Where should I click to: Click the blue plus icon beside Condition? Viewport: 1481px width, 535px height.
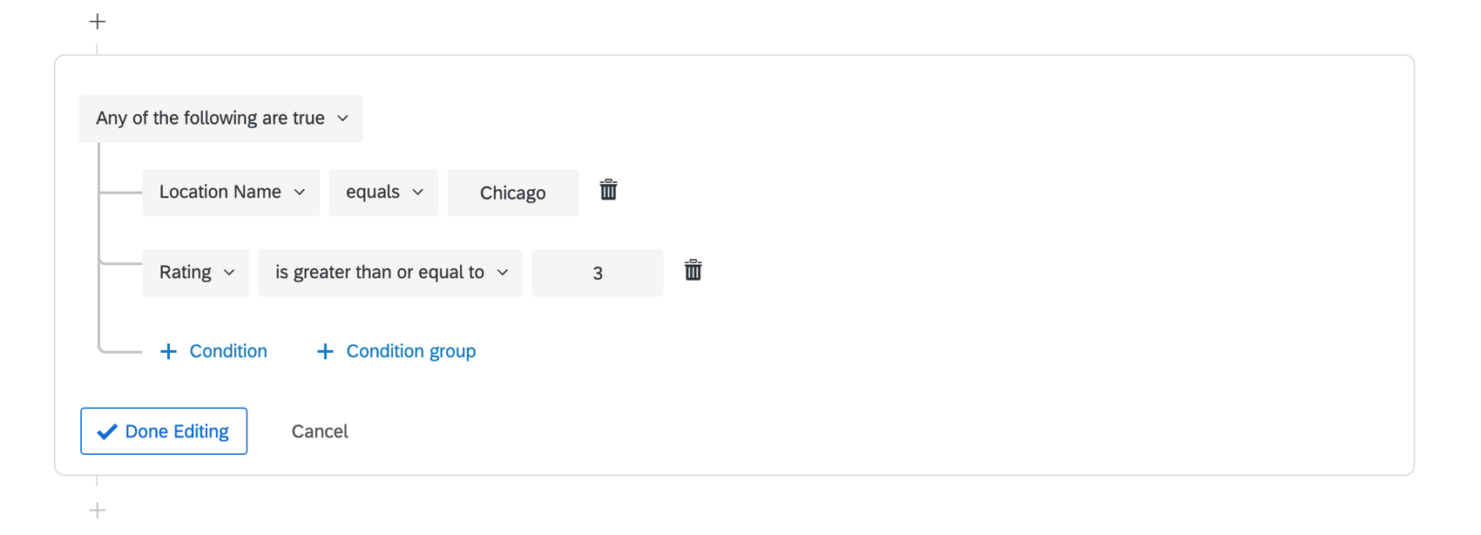(168, 351)
